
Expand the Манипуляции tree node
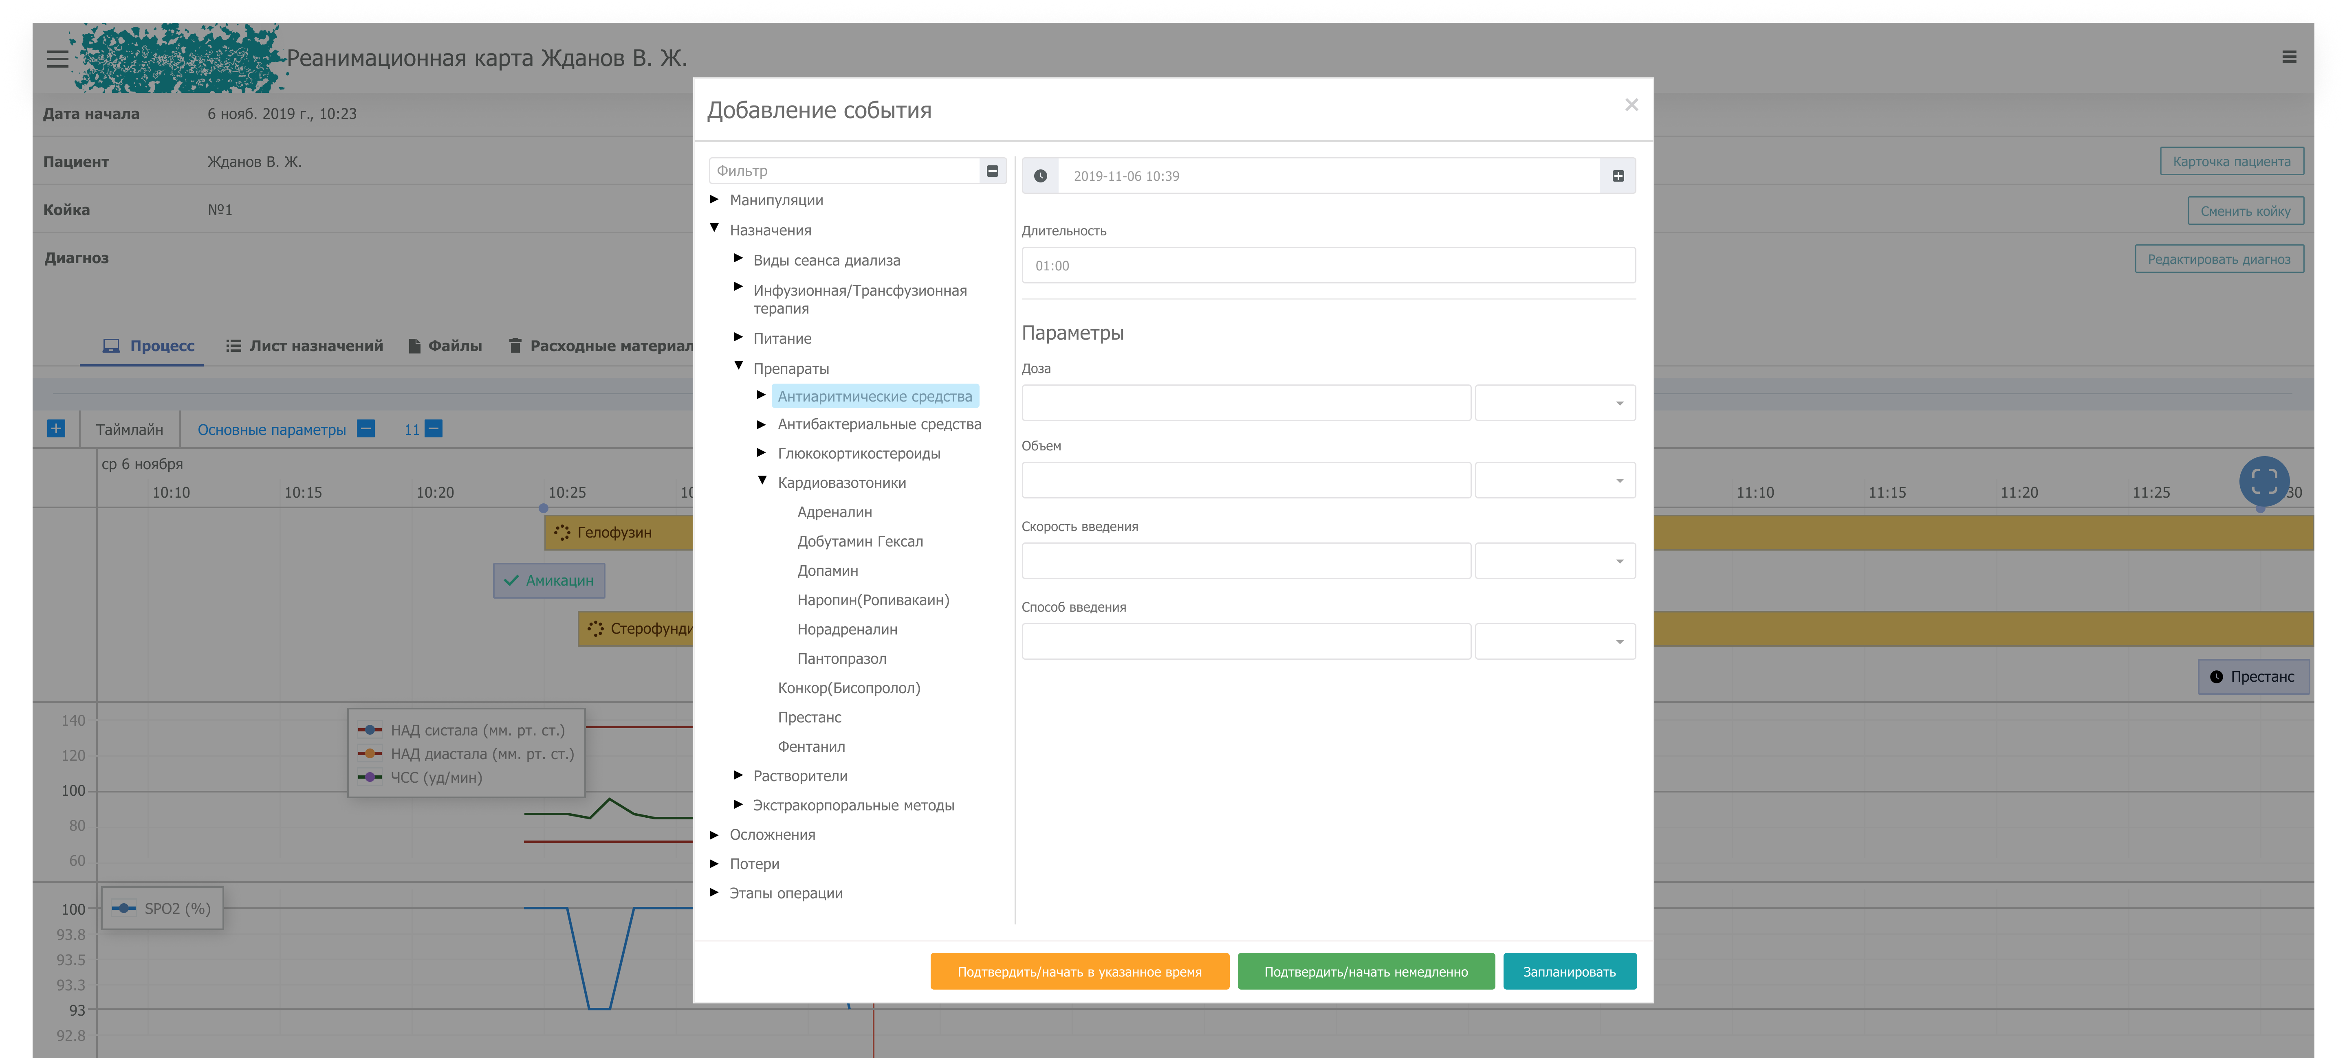[x=714, y=200]
